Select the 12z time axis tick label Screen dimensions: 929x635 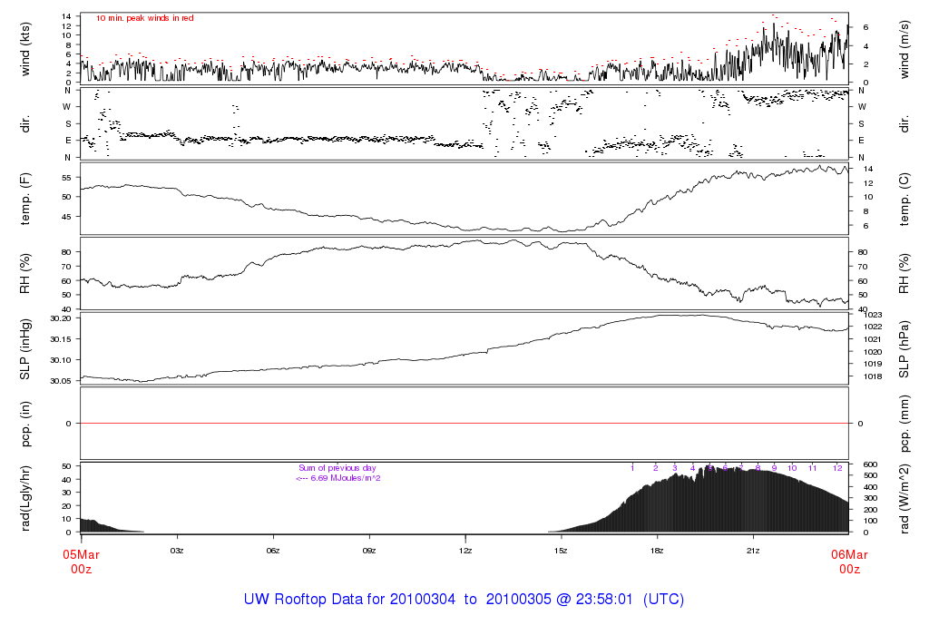[x=465, y=550]
